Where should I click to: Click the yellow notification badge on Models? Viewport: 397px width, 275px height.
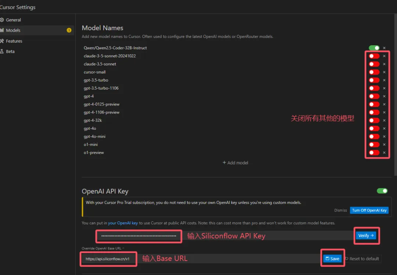click(x=69, y=31)
